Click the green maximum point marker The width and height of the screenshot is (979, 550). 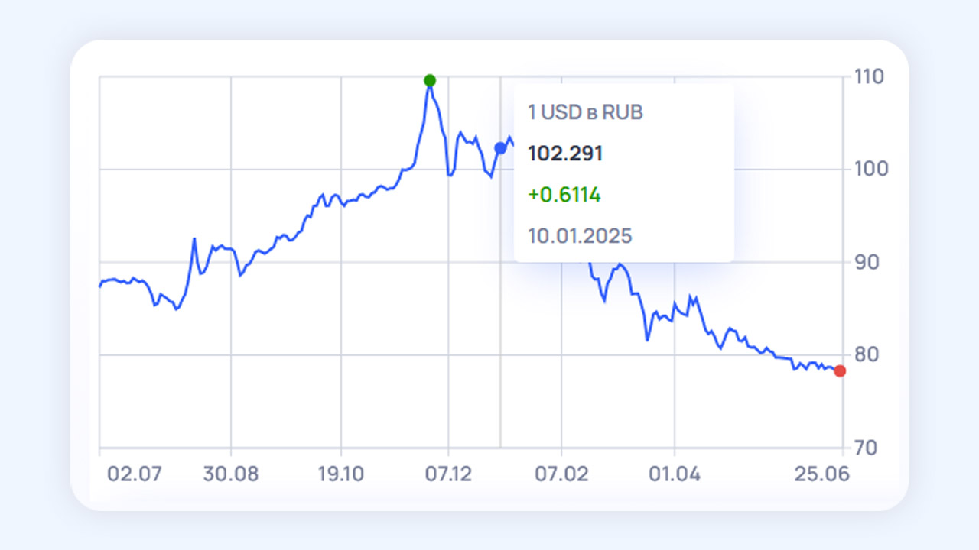pos(430,80)
